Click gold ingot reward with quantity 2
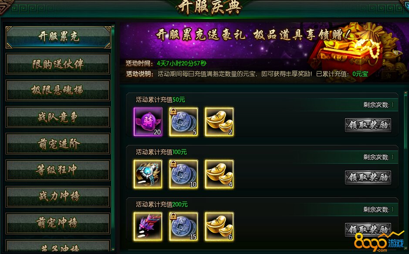This screenshot has width=409, height=254. click(219, 121)
